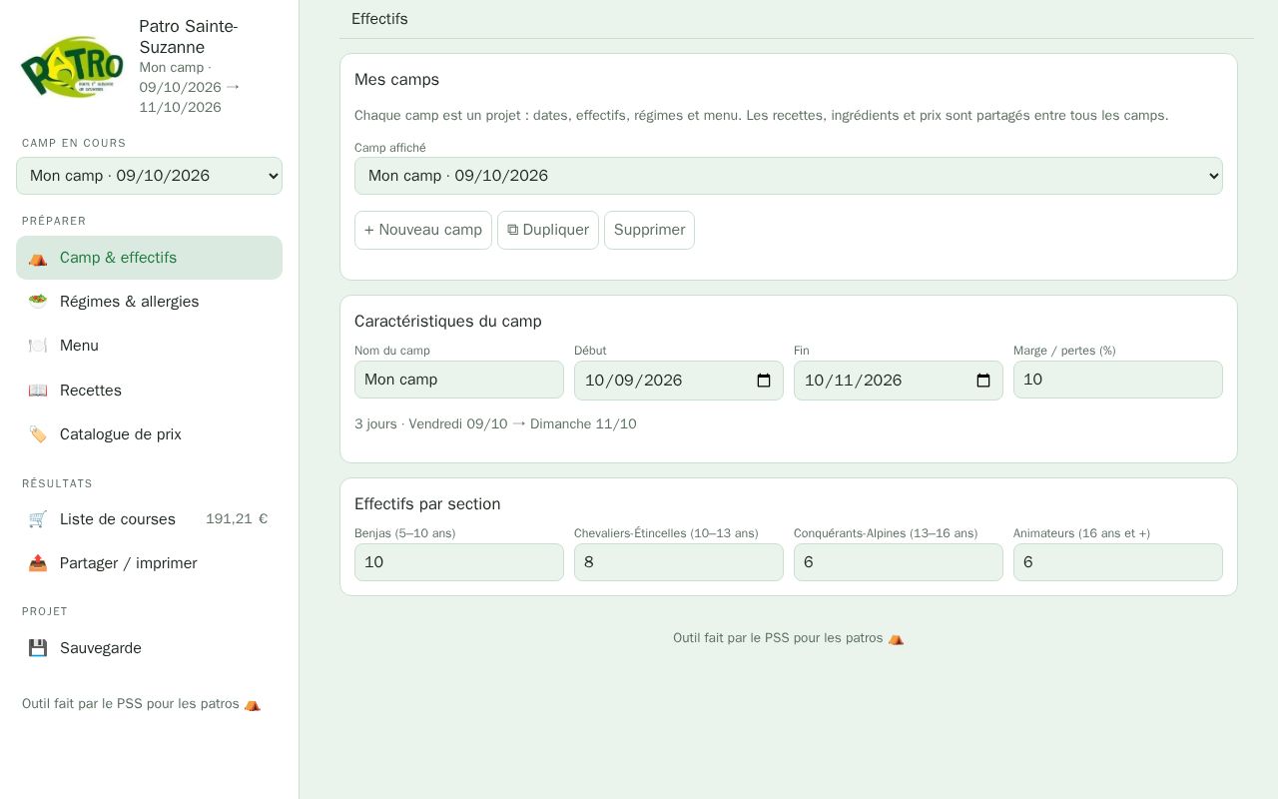
Task: Open the Camp affiché dropdown
Action: [789, 176]
